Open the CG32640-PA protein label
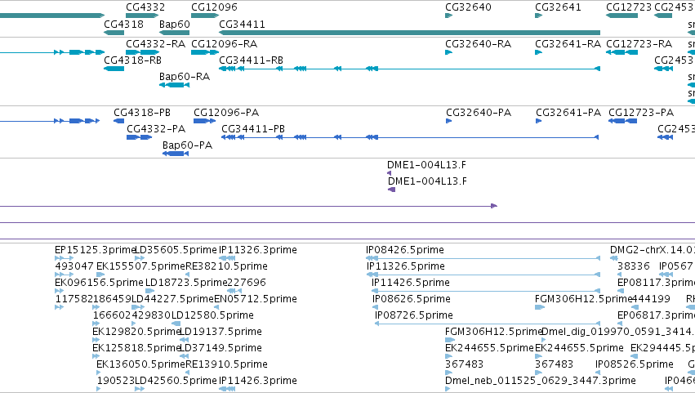 [479, 113]
